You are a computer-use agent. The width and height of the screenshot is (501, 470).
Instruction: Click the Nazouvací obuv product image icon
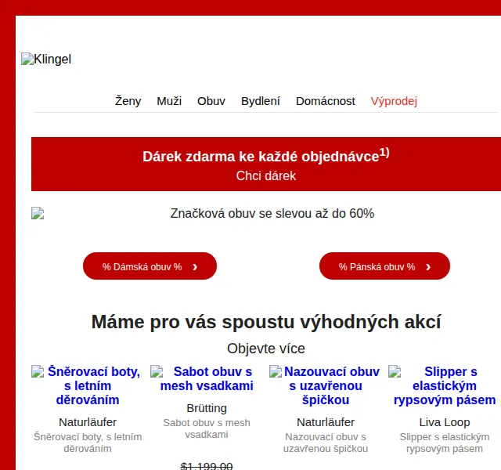(x=276, y=371)
